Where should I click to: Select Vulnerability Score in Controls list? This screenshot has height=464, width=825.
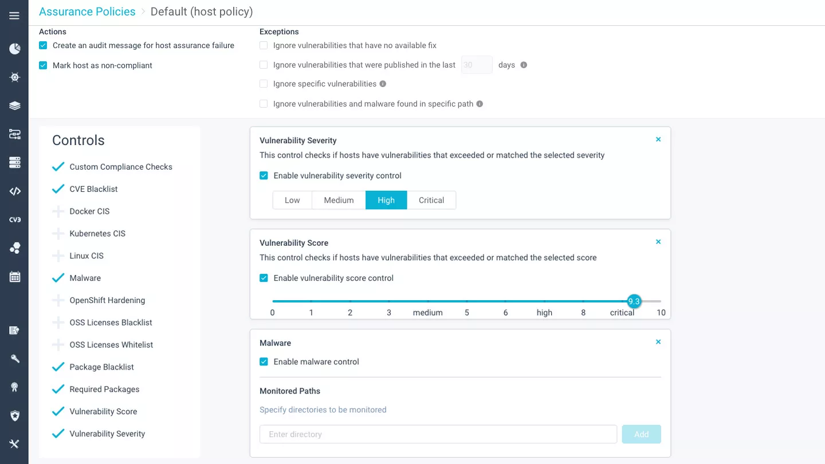coord(103,411)
